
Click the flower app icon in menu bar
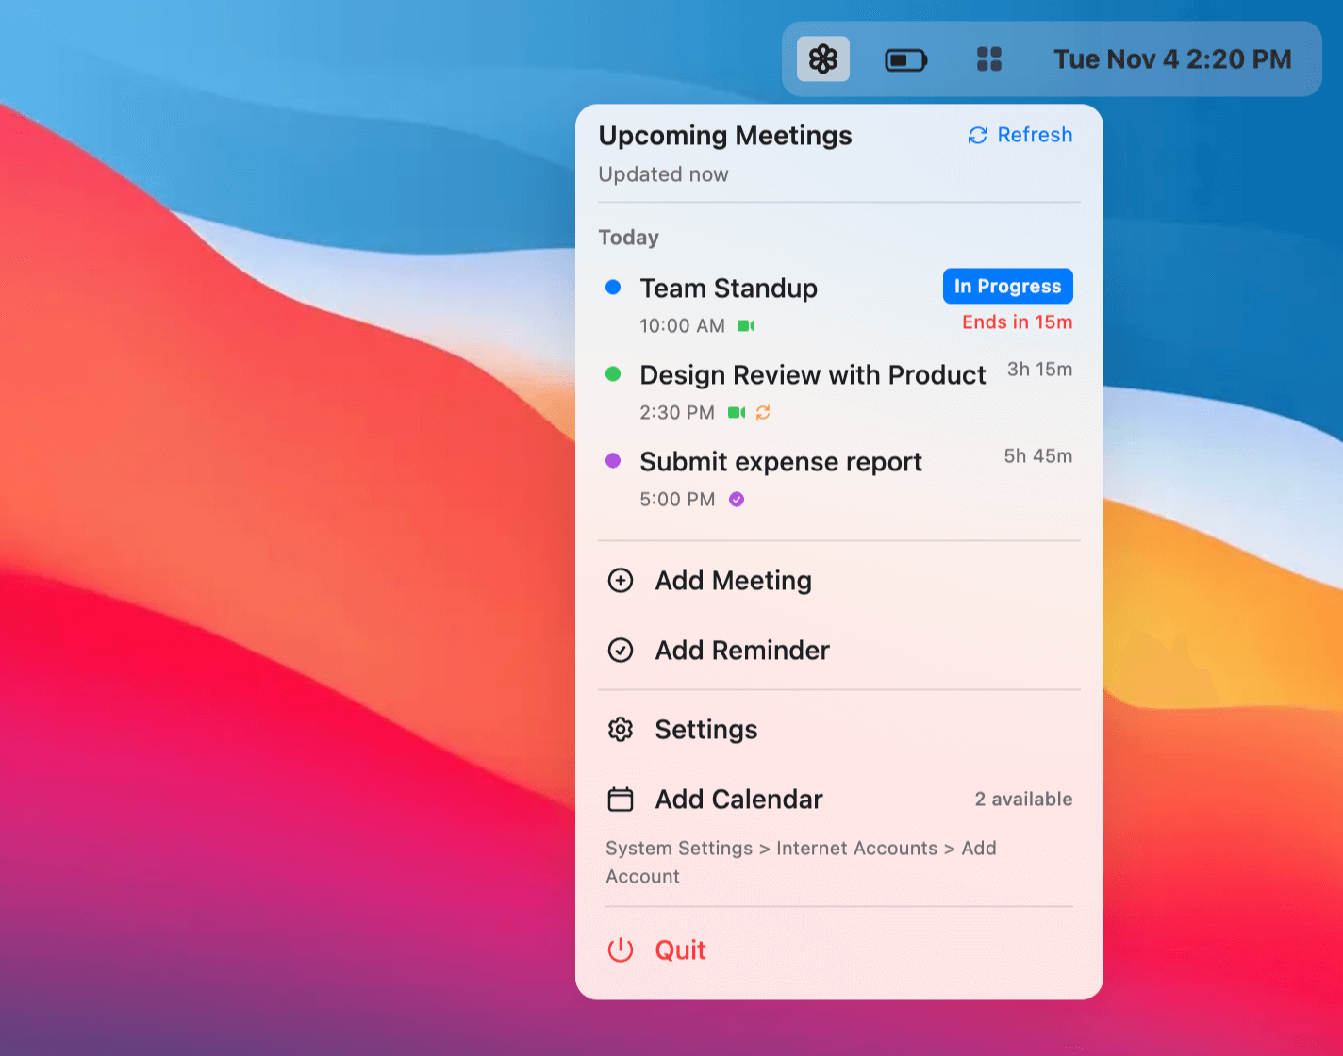(x=822, y=59)
